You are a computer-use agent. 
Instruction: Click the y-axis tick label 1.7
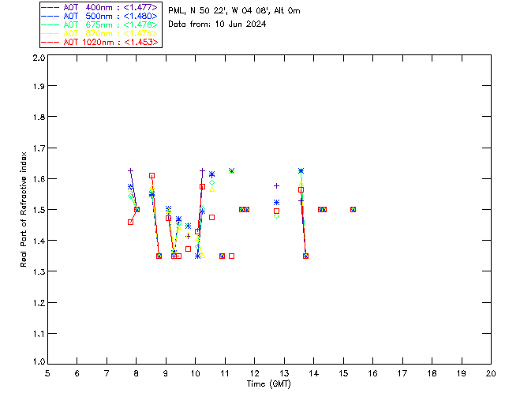39,148
